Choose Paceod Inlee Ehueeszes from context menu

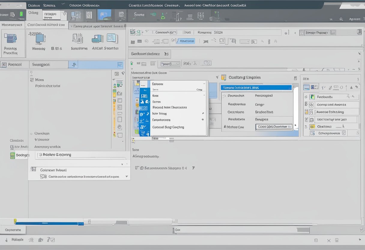(x=169, y=107)
